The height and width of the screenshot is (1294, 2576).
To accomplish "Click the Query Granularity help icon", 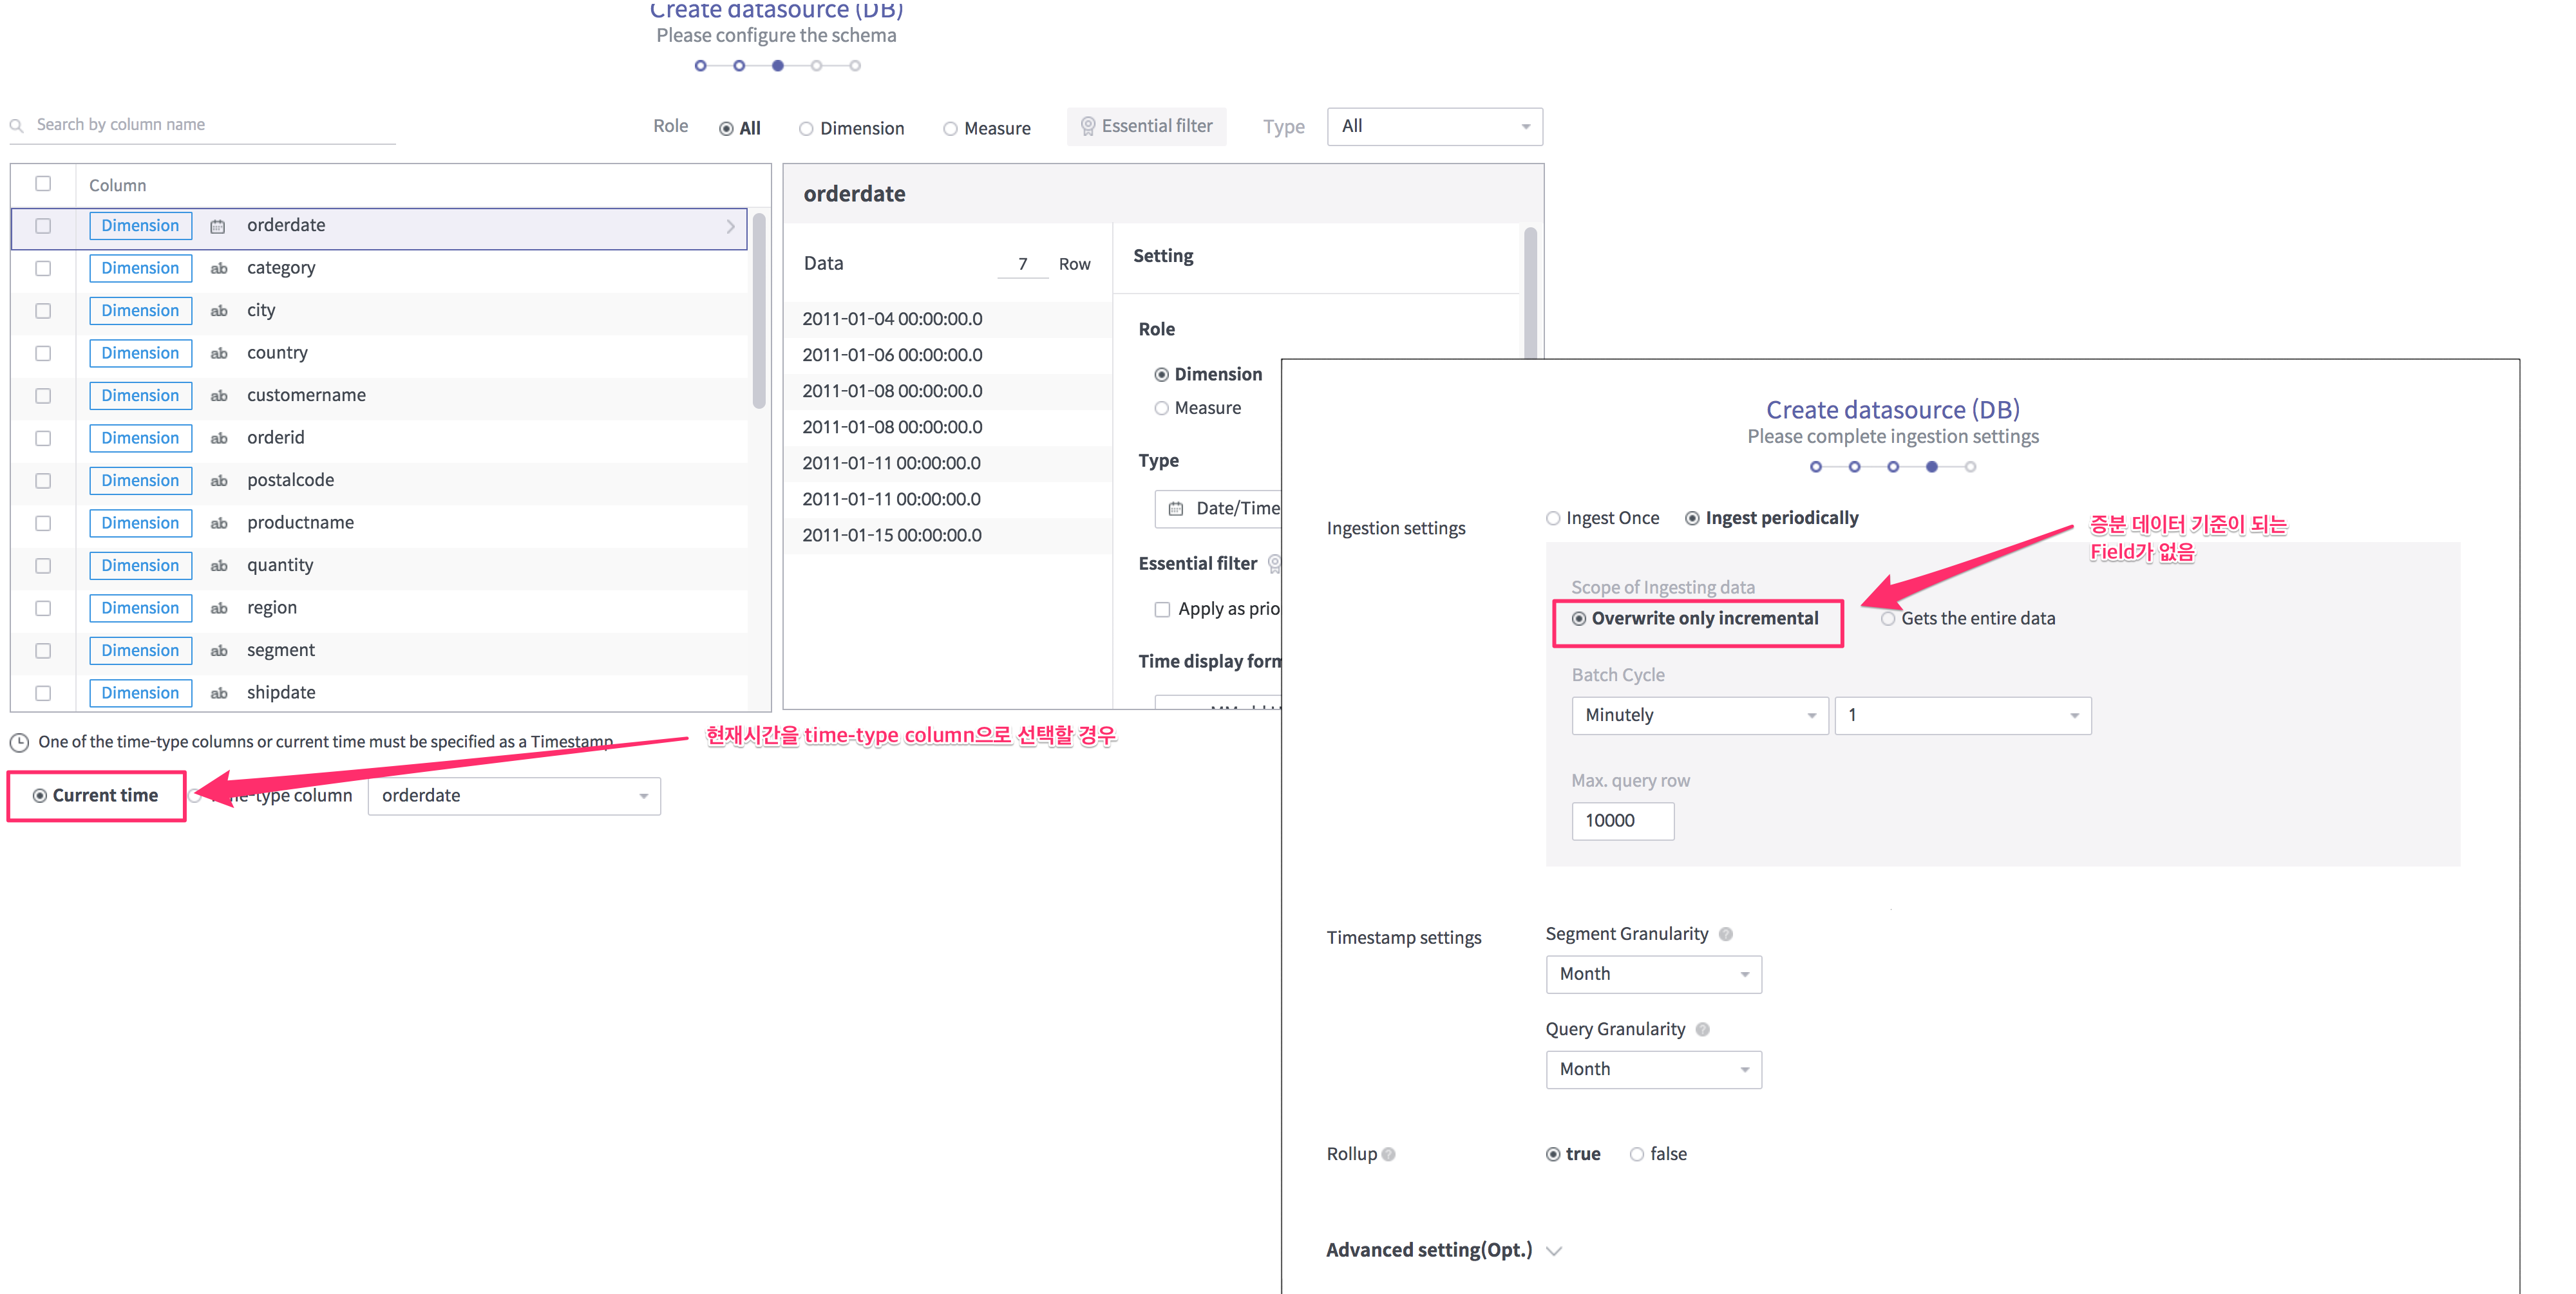I will [x=1701, y=1028].
